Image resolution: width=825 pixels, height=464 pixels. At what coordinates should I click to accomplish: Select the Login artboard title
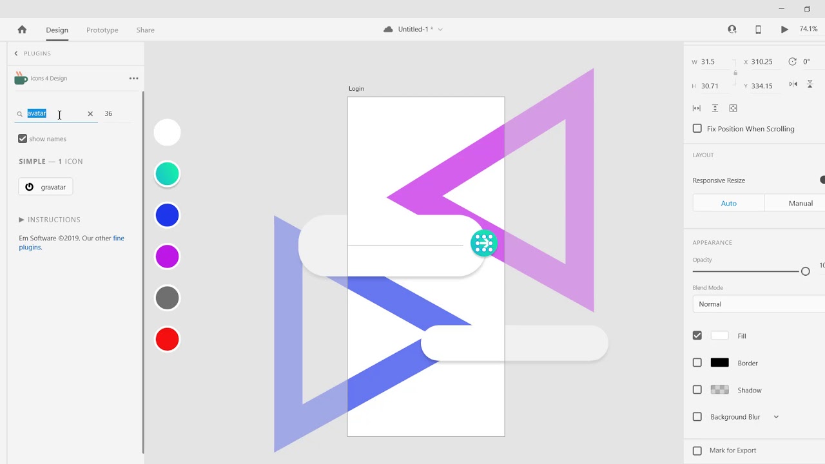(x=356, y=89)
